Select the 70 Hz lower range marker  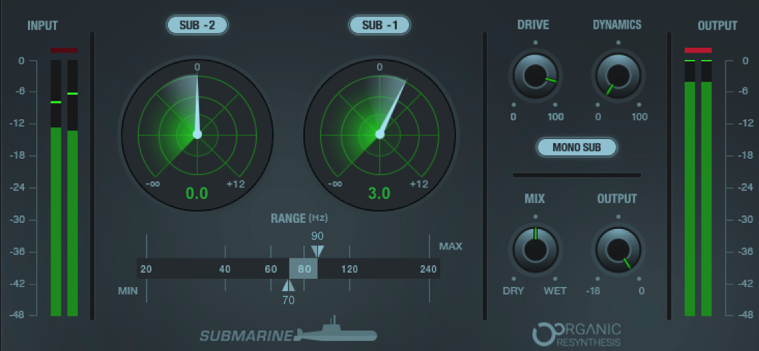coord(288,286)
